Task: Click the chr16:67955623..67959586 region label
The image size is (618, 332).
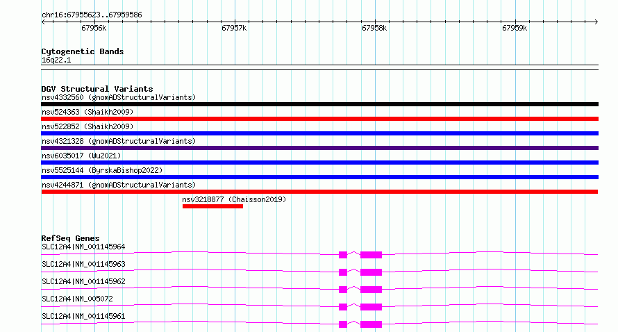Action: point(92,15)
